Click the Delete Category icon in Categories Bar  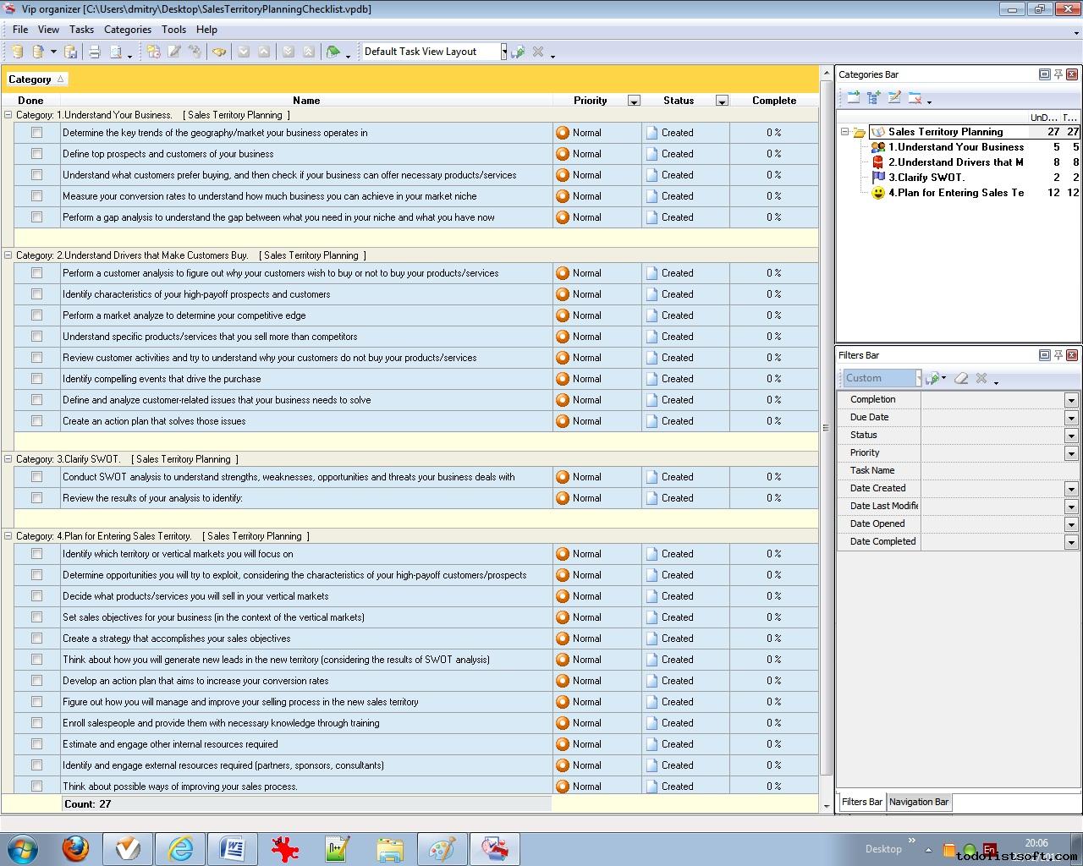[915, 98]
